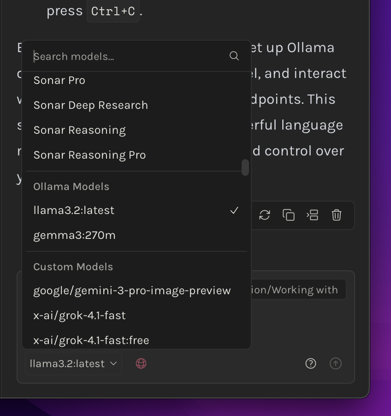Click the model list scrollbar thumb
This screenshot has height=416, width=391.
coord(245,167)
